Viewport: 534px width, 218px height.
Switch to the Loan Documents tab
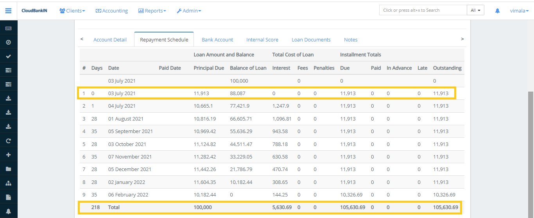(x=311, y=40)
